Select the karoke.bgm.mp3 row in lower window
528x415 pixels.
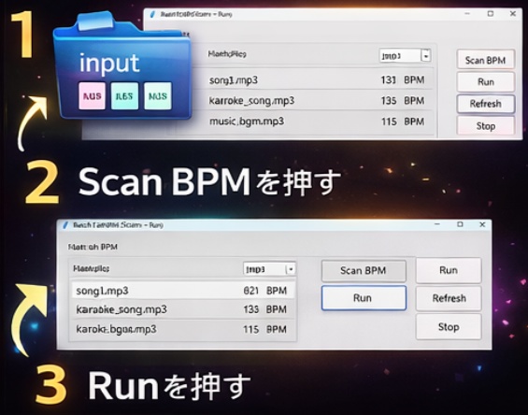point(183,329)
